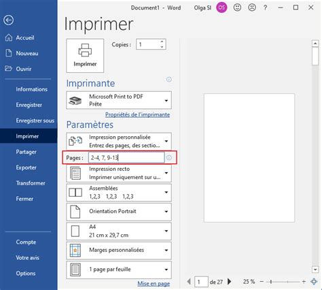Open the Impression recto dropdown

coord(119,173)
